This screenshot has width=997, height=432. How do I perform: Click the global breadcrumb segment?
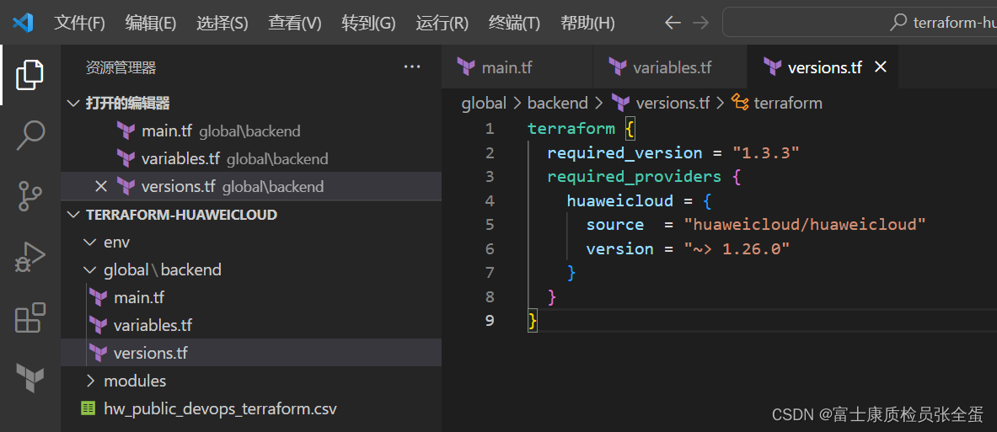(x=484, y=103)
